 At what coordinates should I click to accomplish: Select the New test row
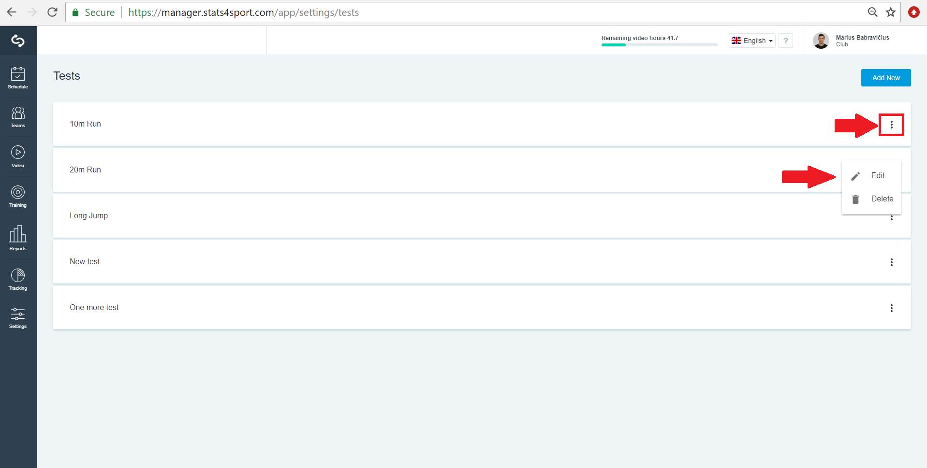482,262
